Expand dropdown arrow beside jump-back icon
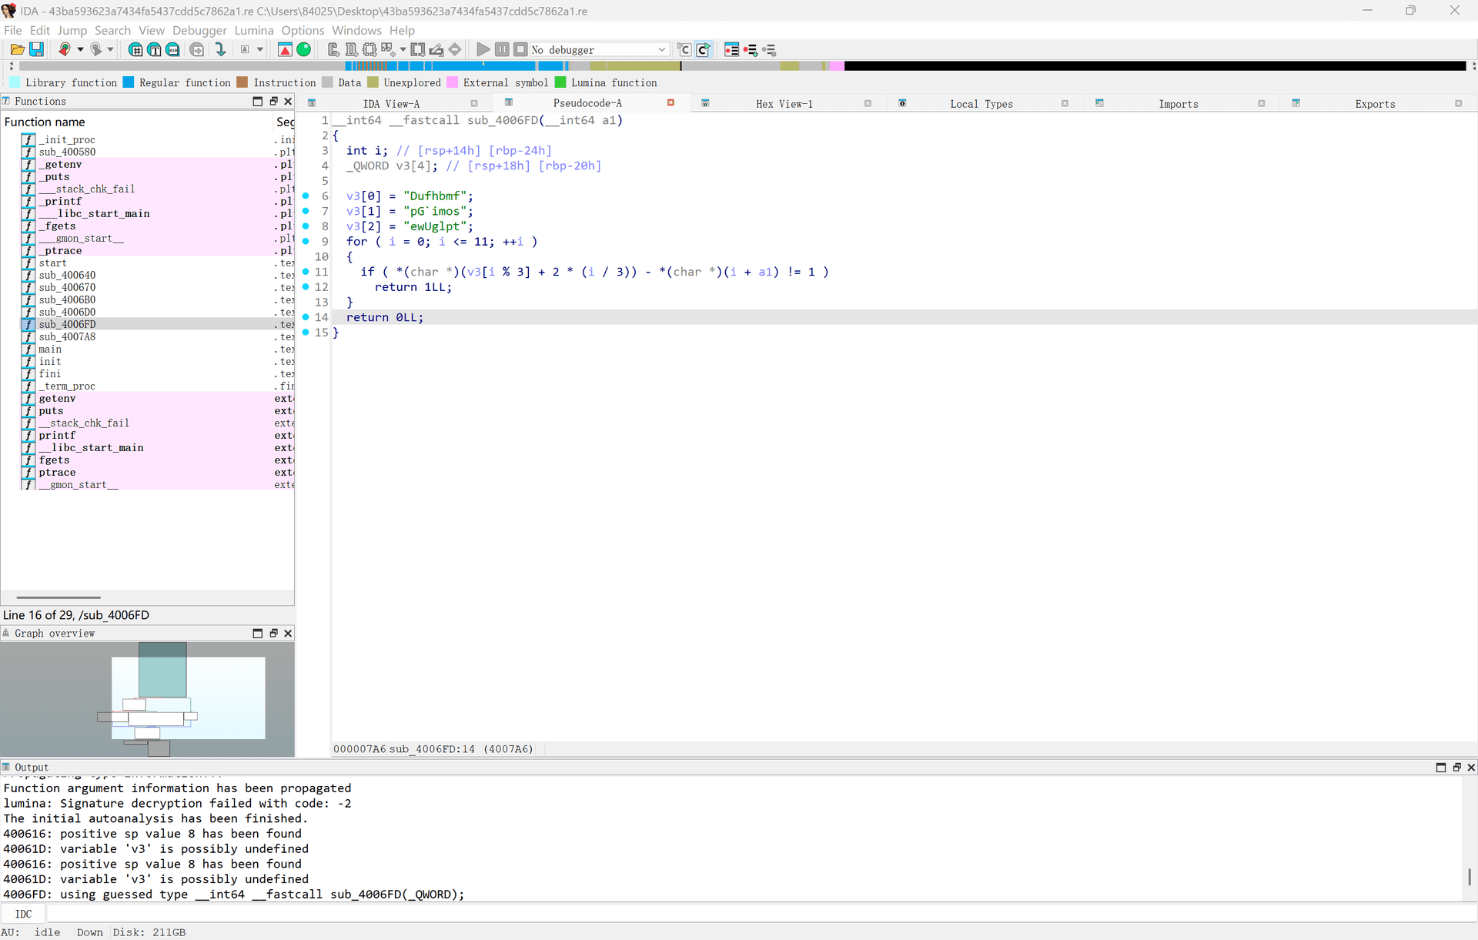This screenshot has height=940, width=1478. [81, 49]
